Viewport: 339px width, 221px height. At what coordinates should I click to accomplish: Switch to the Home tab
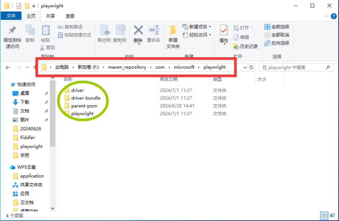coord(31,16)
